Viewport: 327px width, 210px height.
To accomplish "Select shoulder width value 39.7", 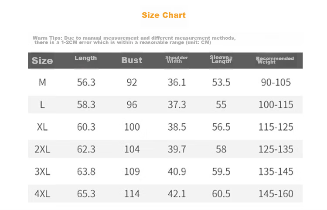I will click(177, 149).
